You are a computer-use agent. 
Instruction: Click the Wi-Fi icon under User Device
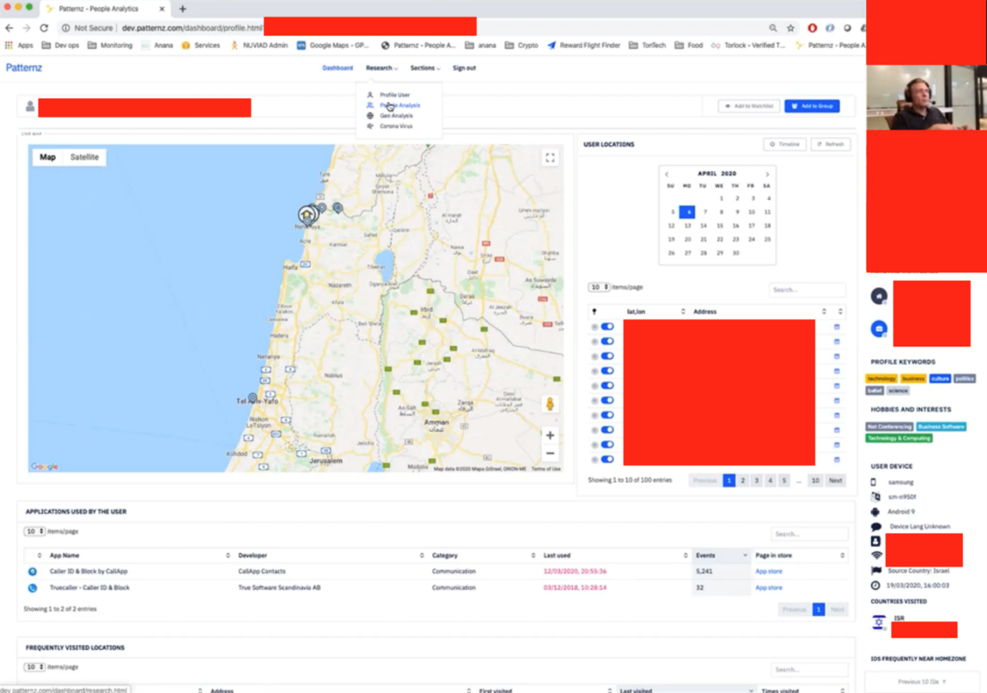tap(876, 556)
